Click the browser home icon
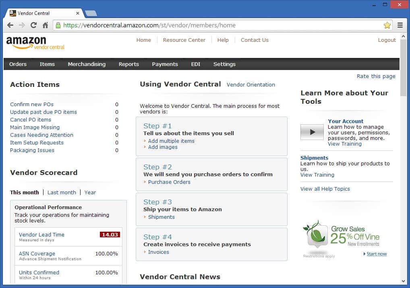 [45, 25]
